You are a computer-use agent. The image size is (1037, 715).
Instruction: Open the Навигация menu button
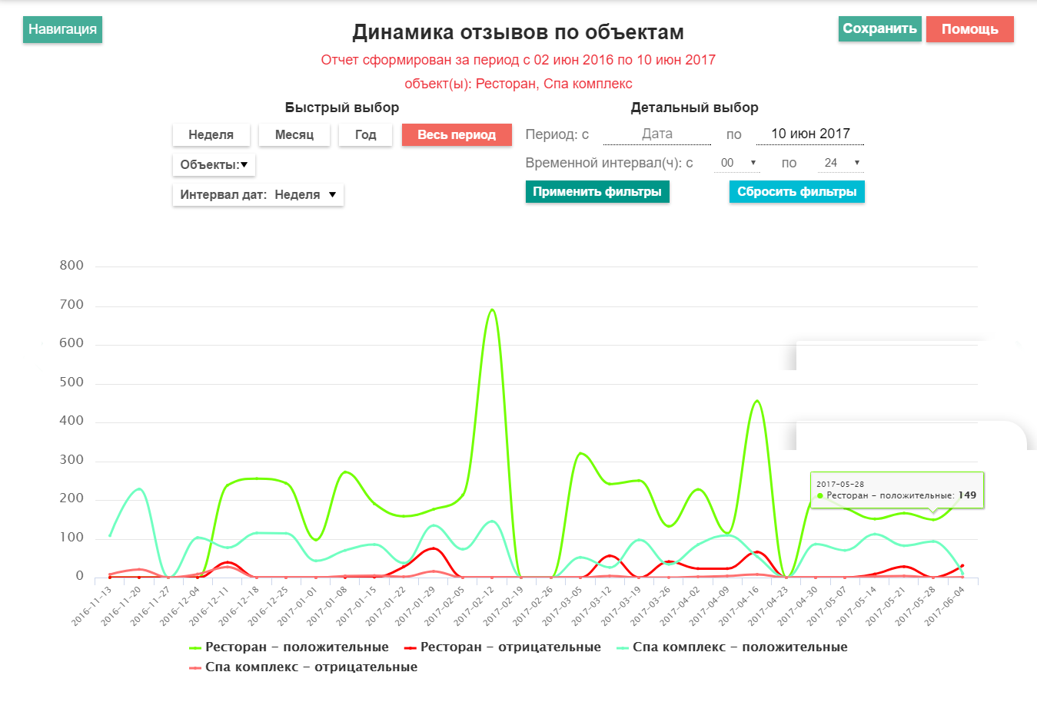tap(62, 29)
